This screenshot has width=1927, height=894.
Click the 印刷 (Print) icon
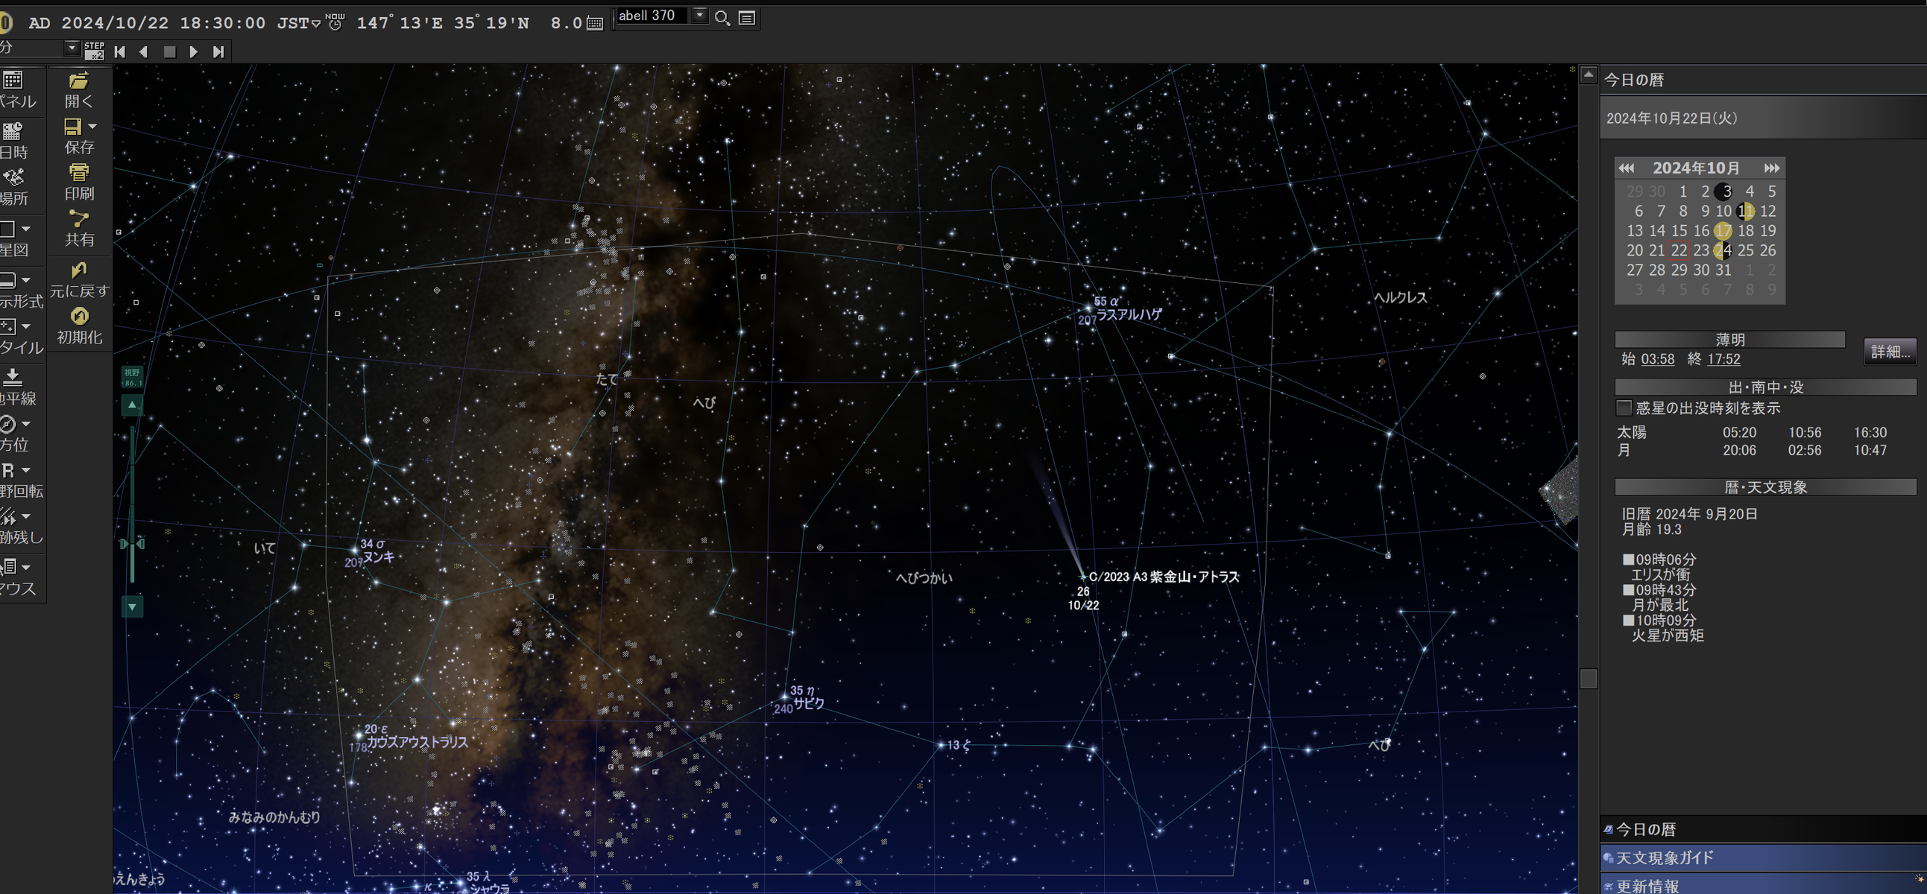(x=78, y=174)
